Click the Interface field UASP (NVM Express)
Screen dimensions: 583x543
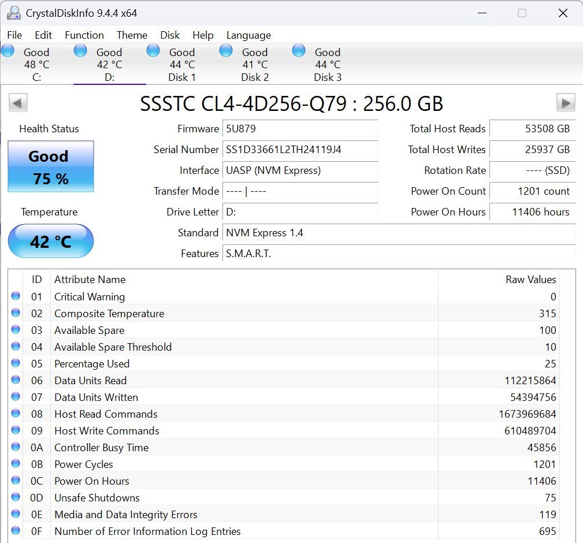click(x=300, y=170)
